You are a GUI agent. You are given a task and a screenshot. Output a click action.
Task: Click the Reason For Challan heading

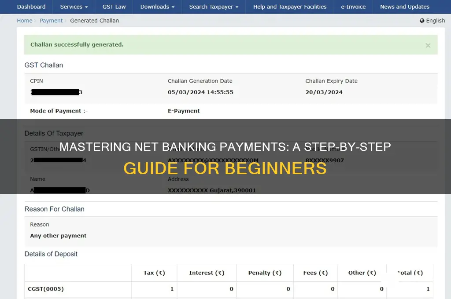point(54,209)
